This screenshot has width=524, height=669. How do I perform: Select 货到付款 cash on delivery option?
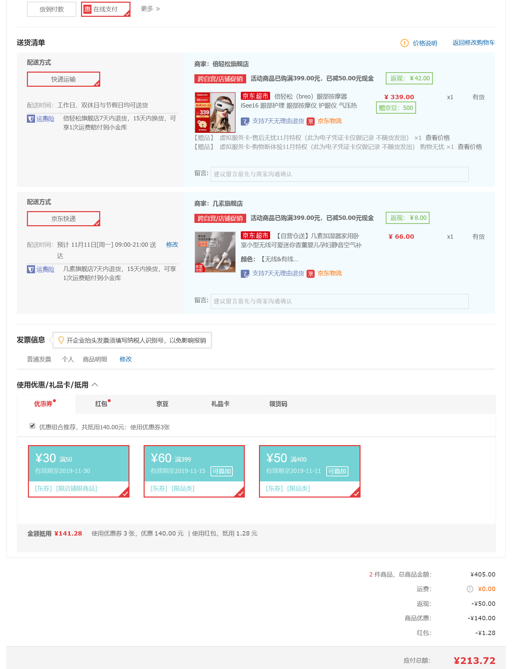(x=51, y=9)
